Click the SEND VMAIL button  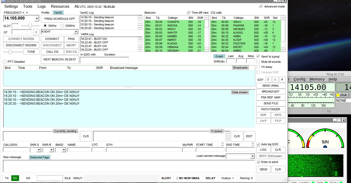pos(271,86)
